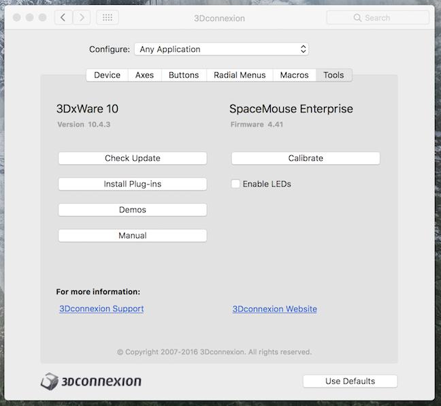Viewport: 441px width, 406px height.
Task: Click the copyright notice text
Action: pyautogui.click(x=214, y=352)
